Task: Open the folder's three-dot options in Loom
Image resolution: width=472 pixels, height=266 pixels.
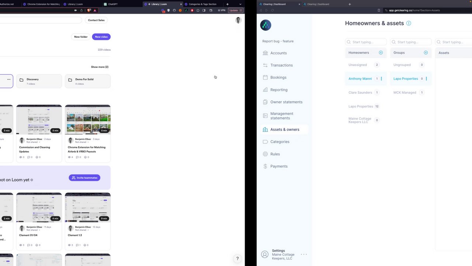Action: pyautogui.click(x=8, y=79)
